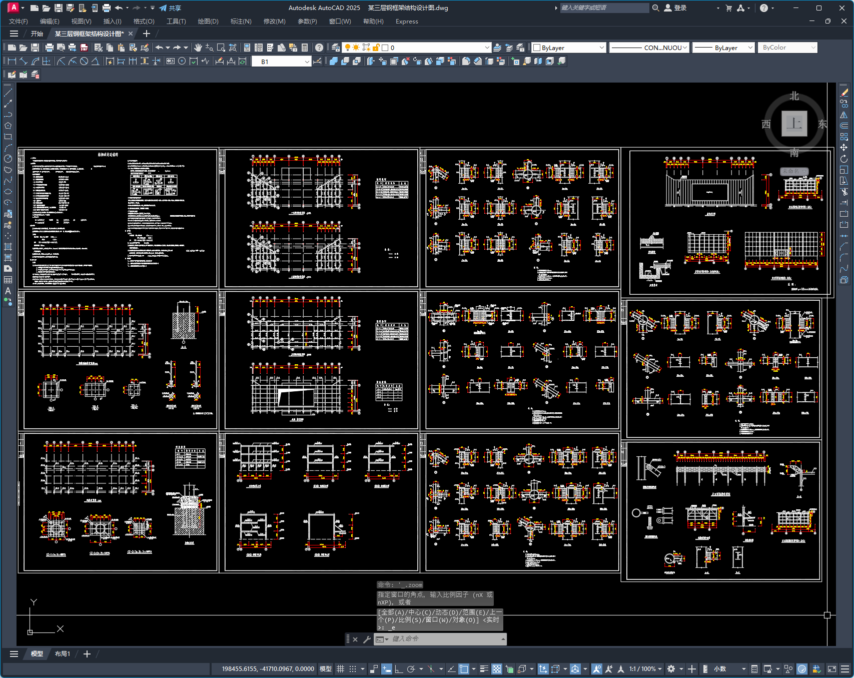Toggle snap mode in status bar
Screen dimensions: 854x678
click(x=353, y=668)
